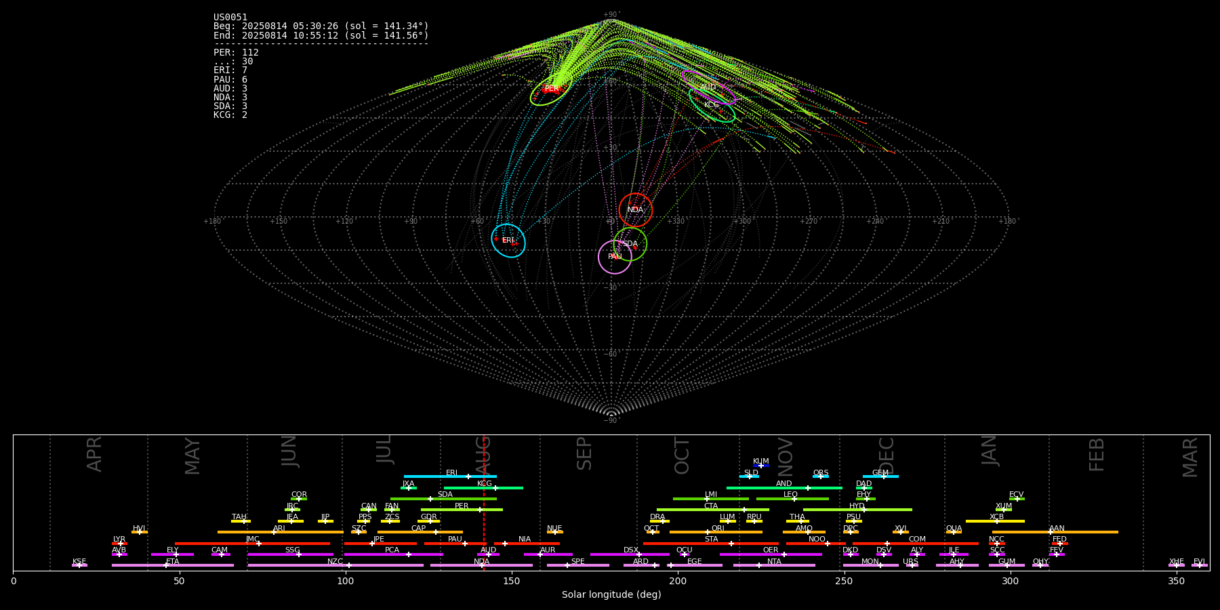The height and width of the screenshot is (610, 1220).
Task: Select the station ID text US0051
Action: click(x=230, y=18)
